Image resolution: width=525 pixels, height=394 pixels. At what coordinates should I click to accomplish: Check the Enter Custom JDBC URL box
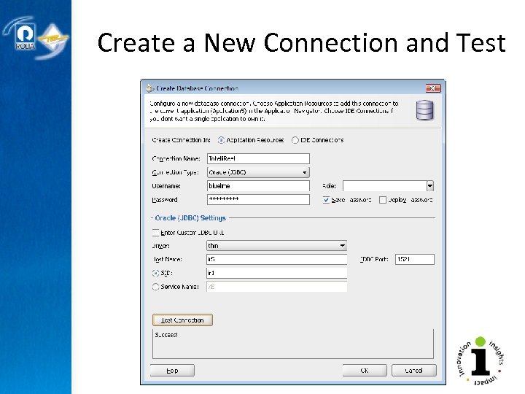tap(156, 233)
